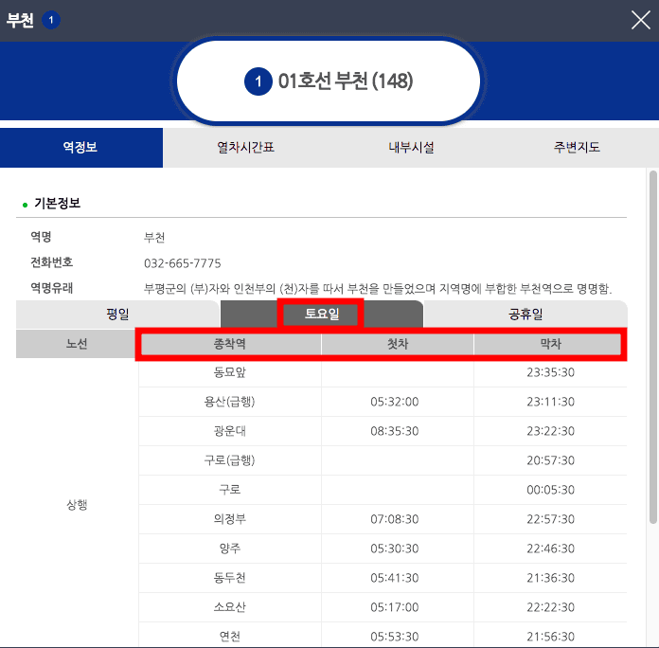Click last train time 23:11:30
The image size is (659, 648).
tap(550, 402)
